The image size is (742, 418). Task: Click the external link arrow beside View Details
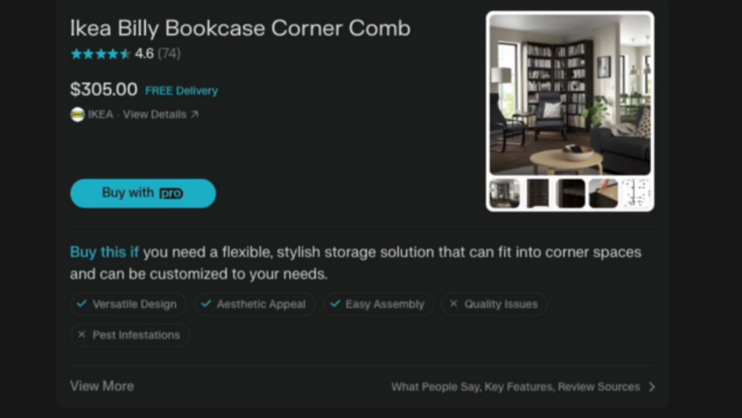coord(195,115)
